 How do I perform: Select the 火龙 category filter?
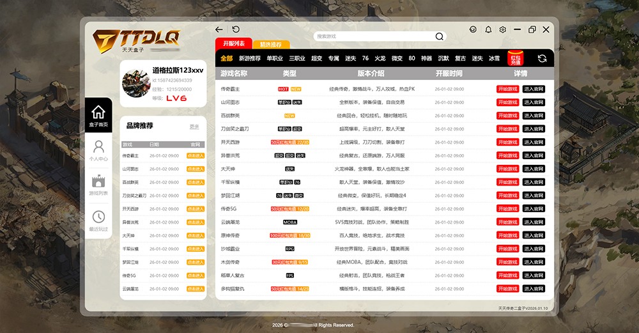click(x=380, y=58)
